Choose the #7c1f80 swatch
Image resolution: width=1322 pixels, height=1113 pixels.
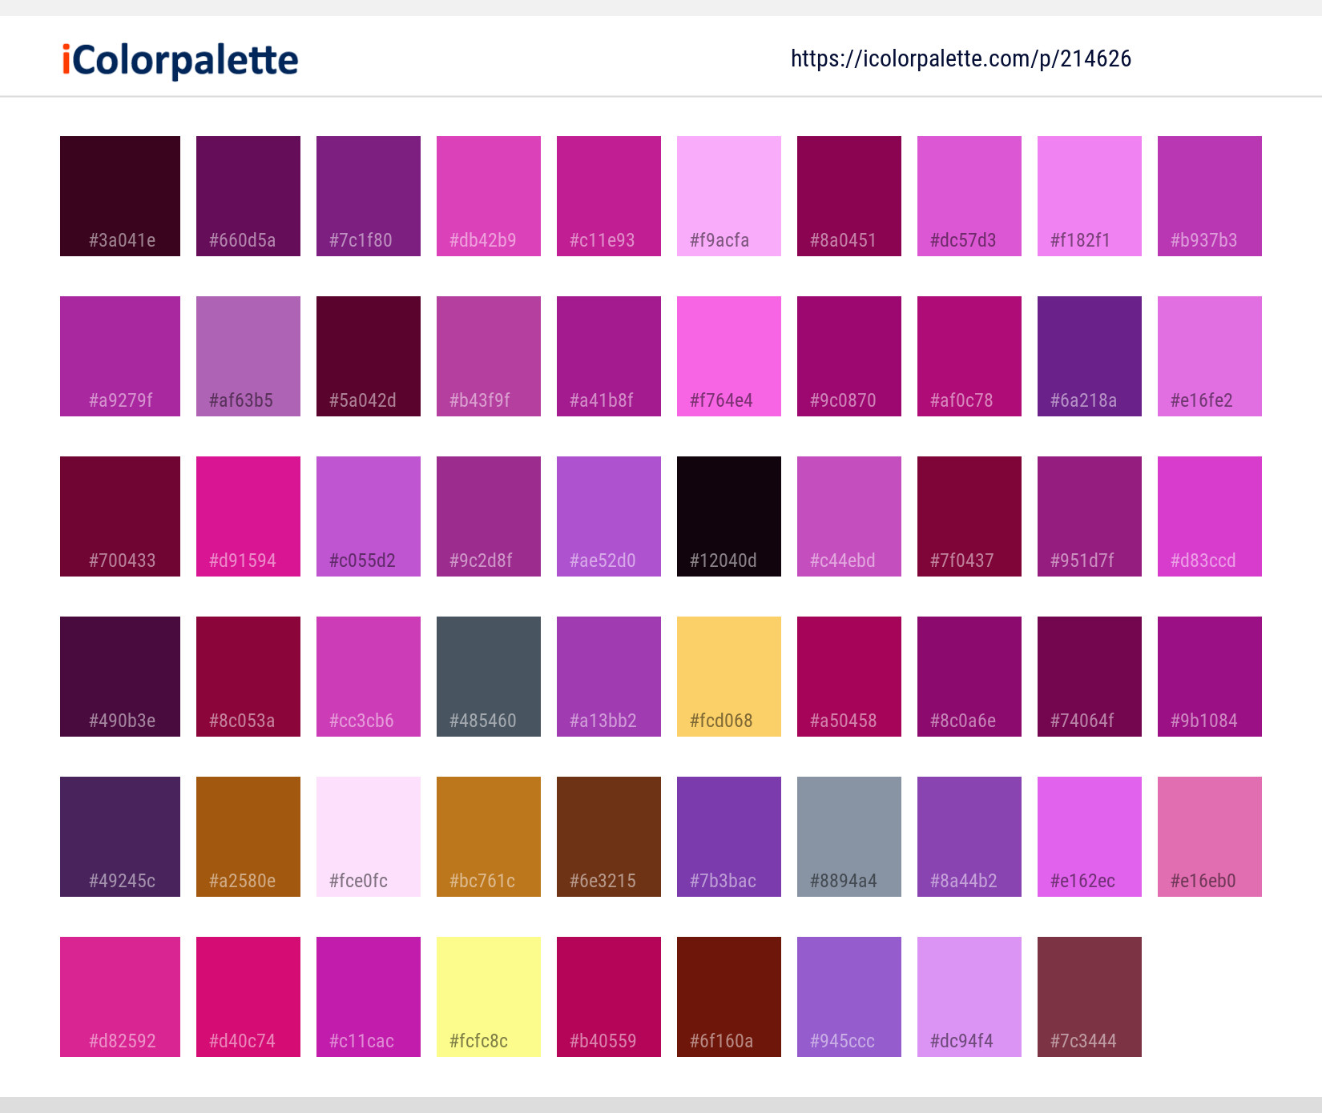click(369, 196)
